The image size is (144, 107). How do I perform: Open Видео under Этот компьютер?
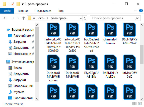click(15, 68)
